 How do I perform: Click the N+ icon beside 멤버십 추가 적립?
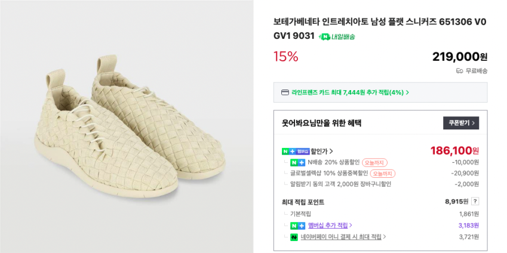pyautogui.click(x=297, y=226)
